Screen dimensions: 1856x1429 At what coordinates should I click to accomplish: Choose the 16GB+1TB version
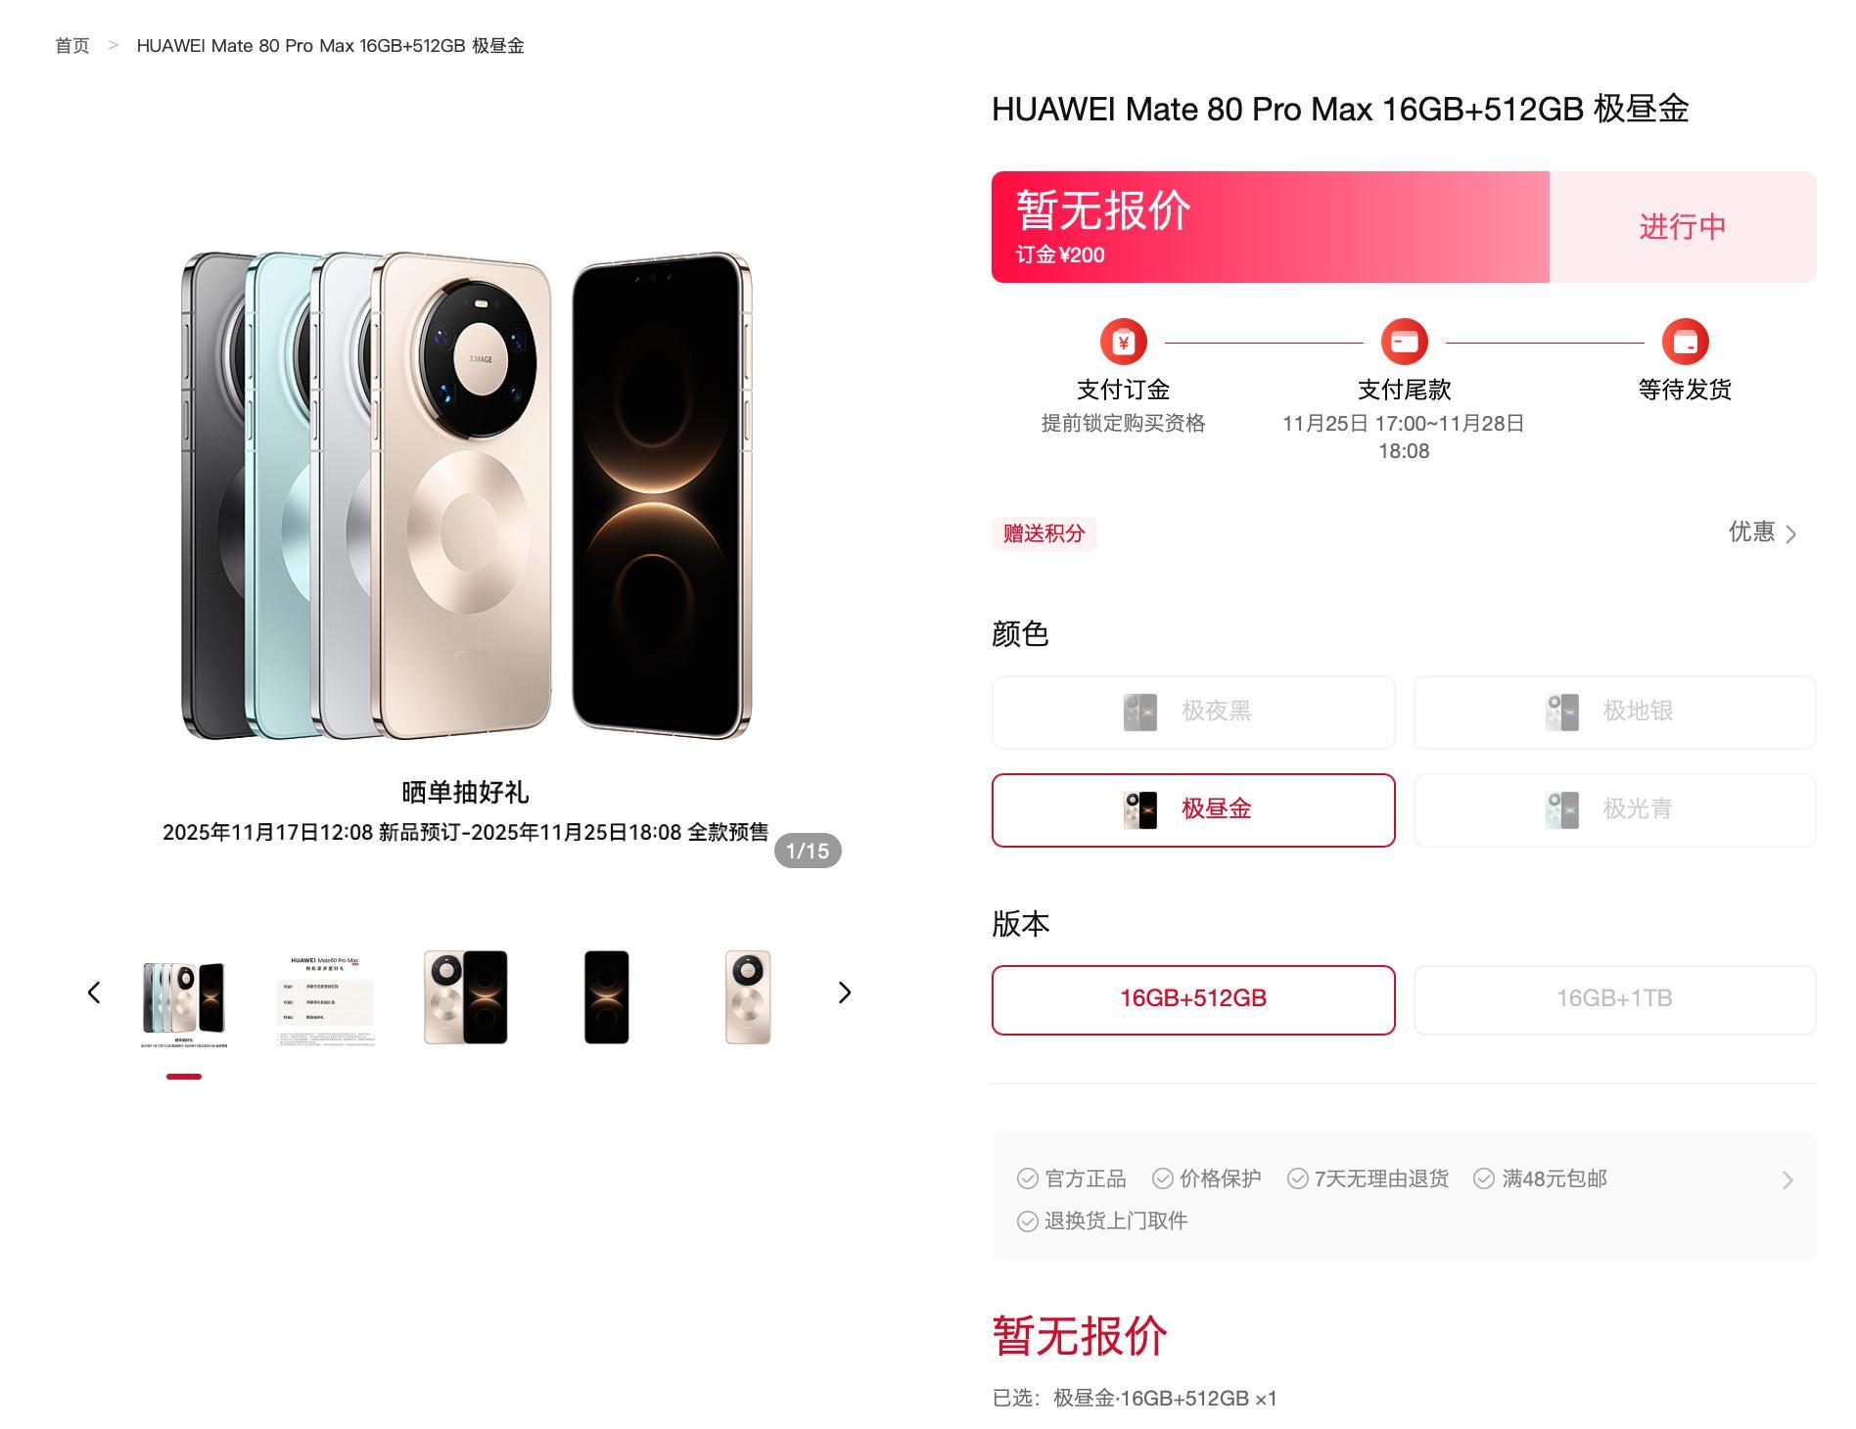pyautogui.click(x=1614, y=999)
